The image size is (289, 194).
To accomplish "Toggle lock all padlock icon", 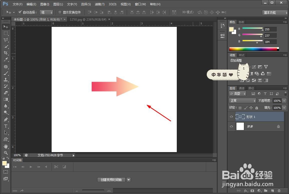I will pyautogui.click(x=257, y=108).
